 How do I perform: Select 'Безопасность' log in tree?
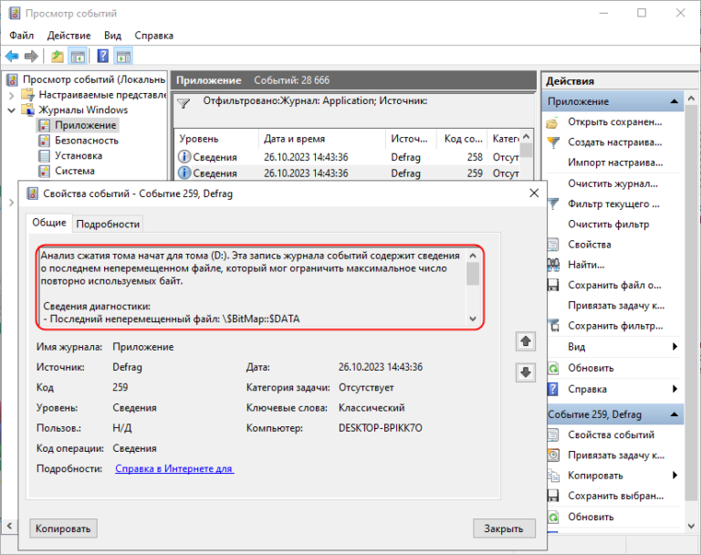(86, 141)
